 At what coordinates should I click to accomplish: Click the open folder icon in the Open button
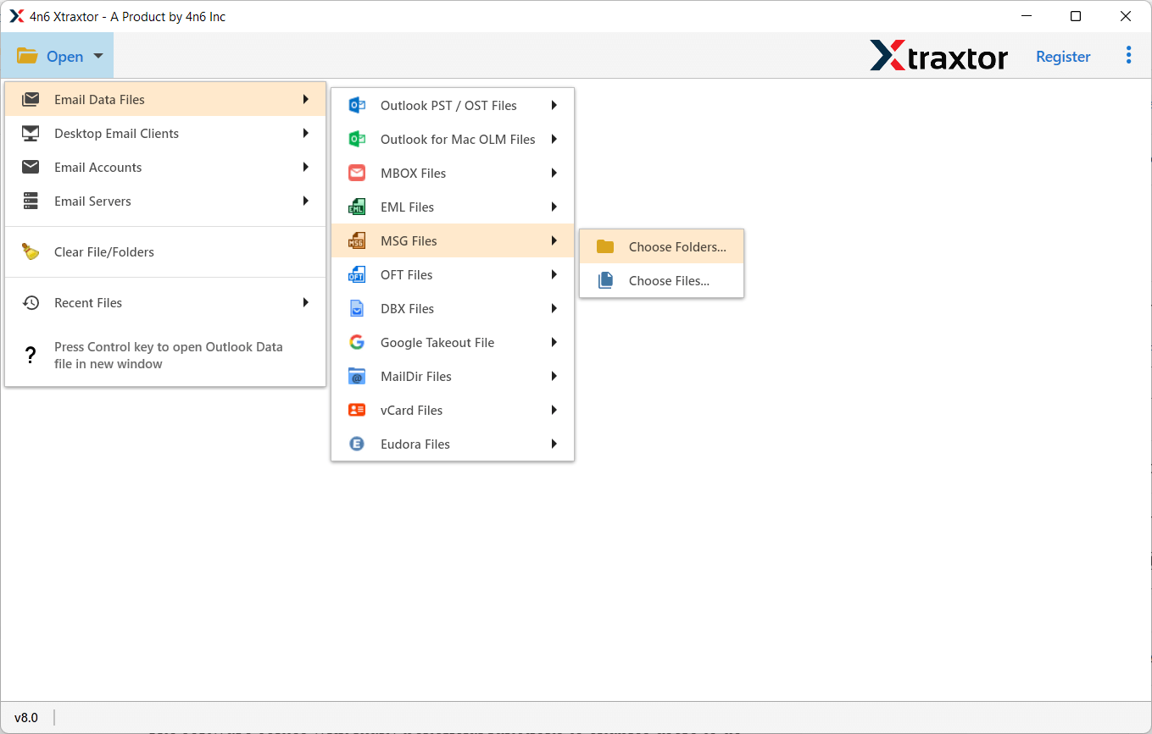pos(27,56)
